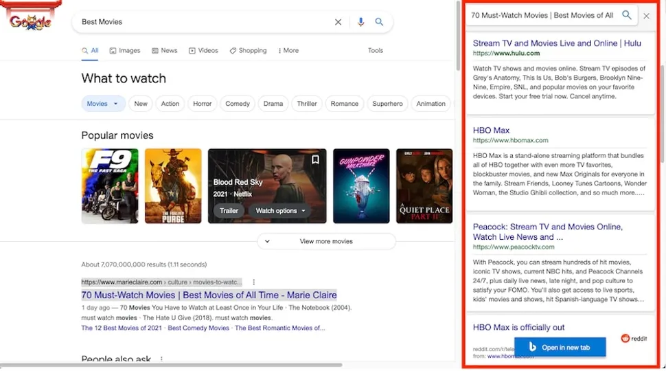
Task: Switch to the Videos tab
Action: coord(203,51)
